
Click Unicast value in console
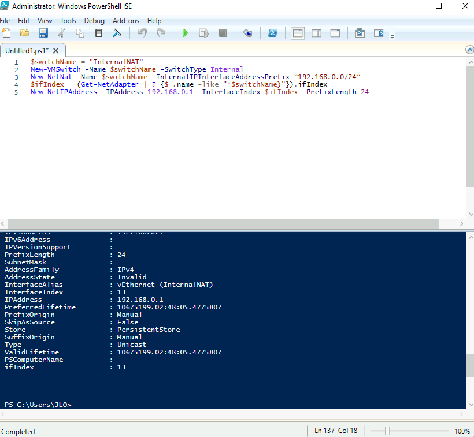click(132, 345)
